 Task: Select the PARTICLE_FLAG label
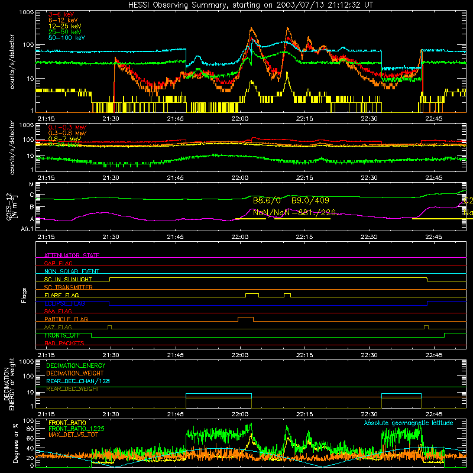[66, 319]
